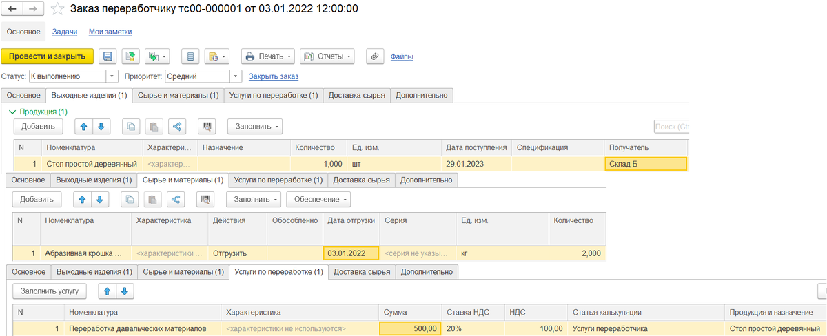Click the Поиск search field
The height and width of the screenshot is (336, 827).
click(x=671, y=127)
